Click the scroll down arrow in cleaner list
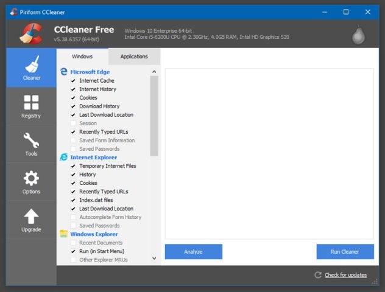Image resolution: width=385 pixels, height=292 pixels. click(x=154, y=259)
